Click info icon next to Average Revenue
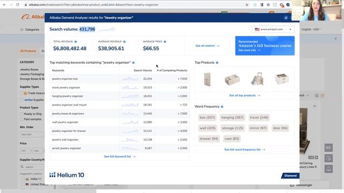This screenshot has width=344, height=193. 124,42
